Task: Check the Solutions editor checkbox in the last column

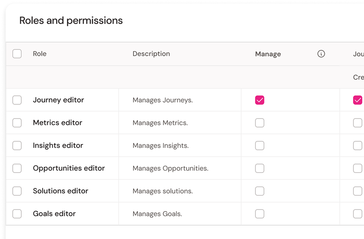Action: point(357,191)
